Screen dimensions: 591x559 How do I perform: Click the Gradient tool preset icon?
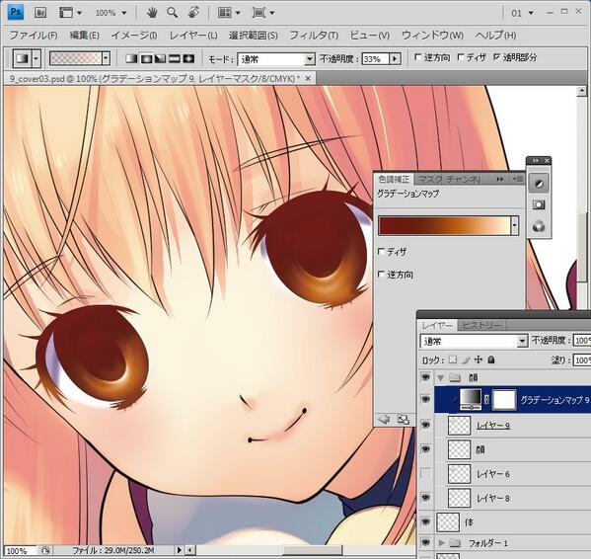(23, 59)
